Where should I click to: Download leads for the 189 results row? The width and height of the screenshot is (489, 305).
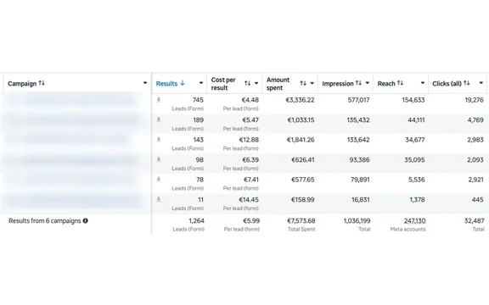[x=159, y=119]
